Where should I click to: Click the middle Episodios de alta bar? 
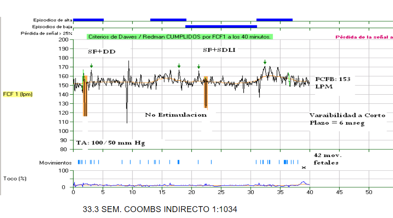(x=168, y=20)
